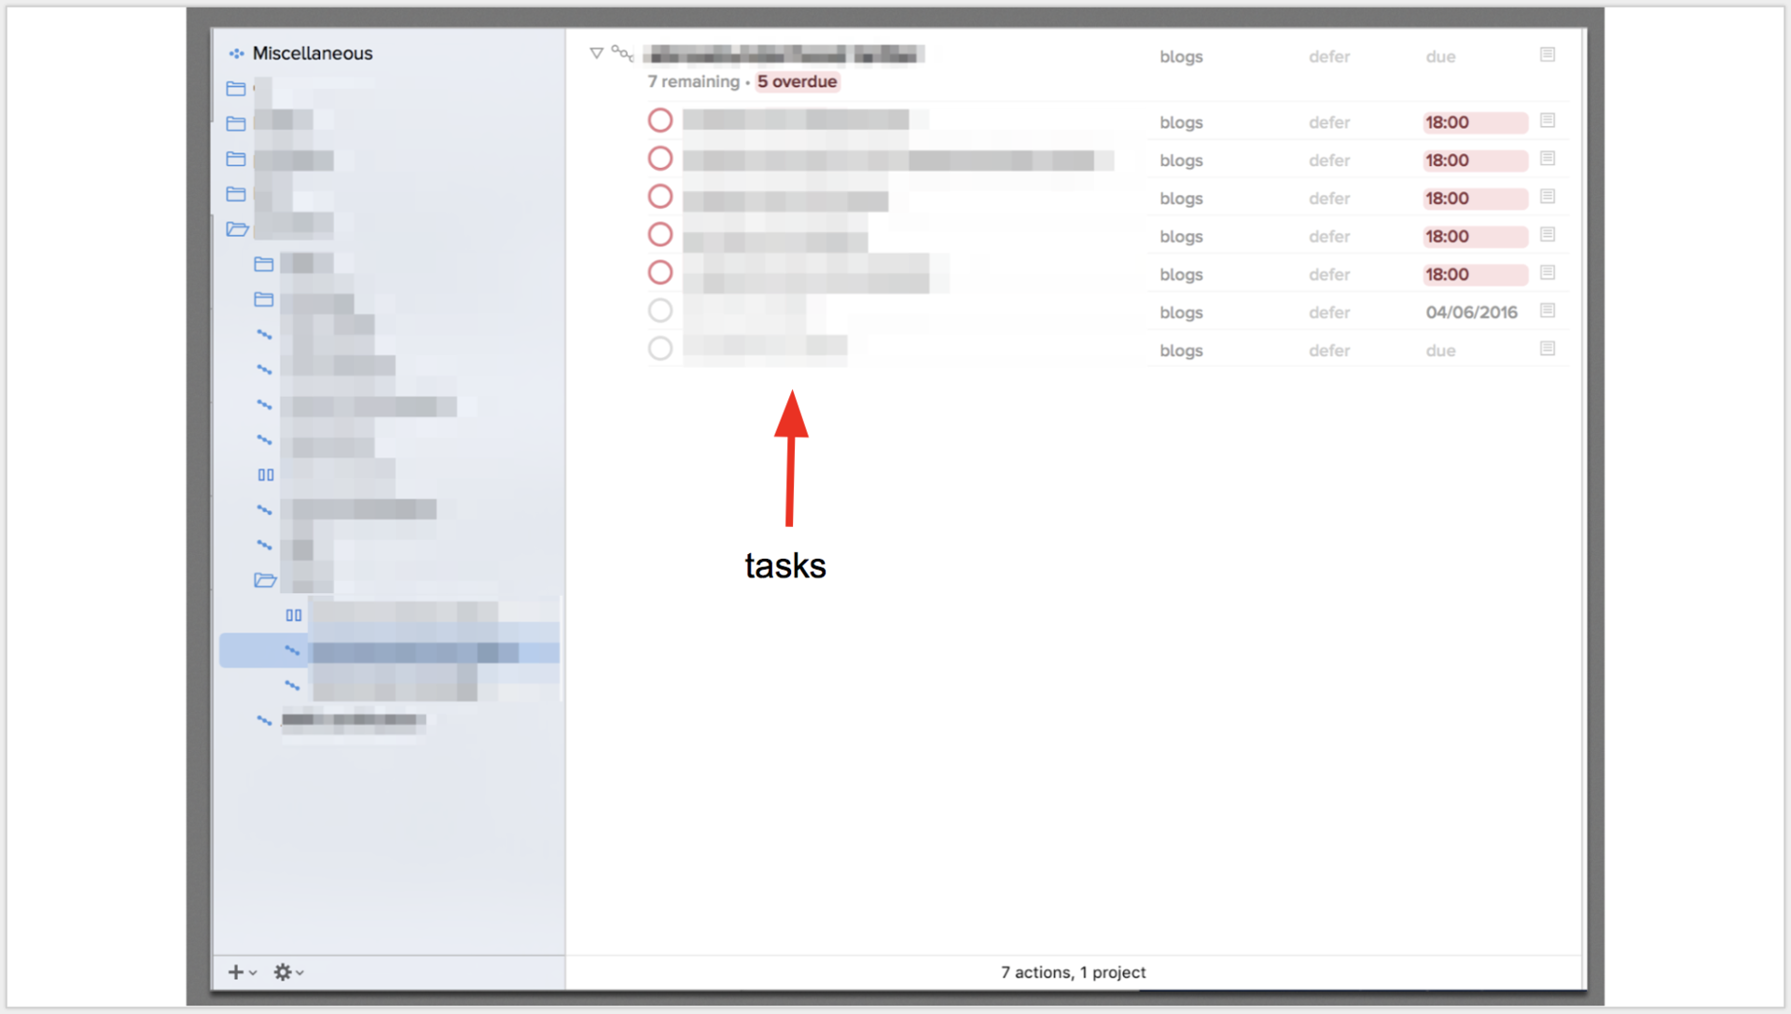Screen dimensions: 1791x1014
Task: Toggle the seventh task completion checkbox
Action: click(x=658, y=348)
